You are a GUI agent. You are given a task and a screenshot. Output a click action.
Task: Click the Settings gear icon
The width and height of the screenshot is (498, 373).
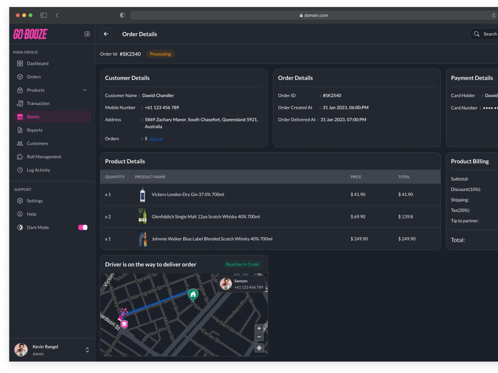tap(20, 201)
